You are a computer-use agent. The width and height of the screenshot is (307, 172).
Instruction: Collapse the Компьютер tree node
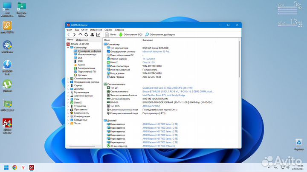coord(68,48)
